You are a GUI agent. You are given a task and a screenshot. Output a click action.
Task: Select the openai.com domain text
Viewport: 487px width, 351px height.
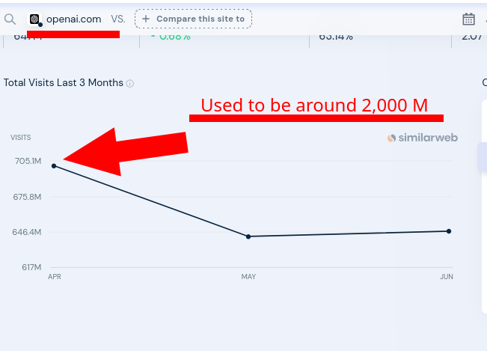coord(73,19)
